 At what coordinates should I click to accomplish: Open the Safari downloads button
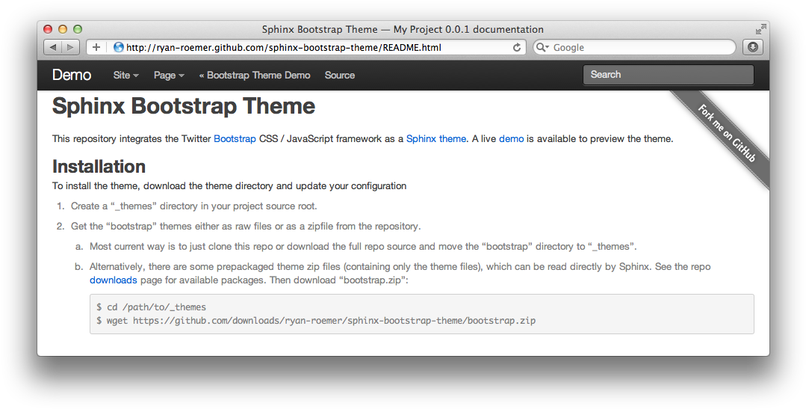pos(752,47)
